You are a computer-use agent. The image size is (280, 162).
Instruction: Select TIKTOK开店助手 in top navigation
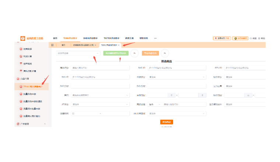pyautogui.click(x=111, y=38)
